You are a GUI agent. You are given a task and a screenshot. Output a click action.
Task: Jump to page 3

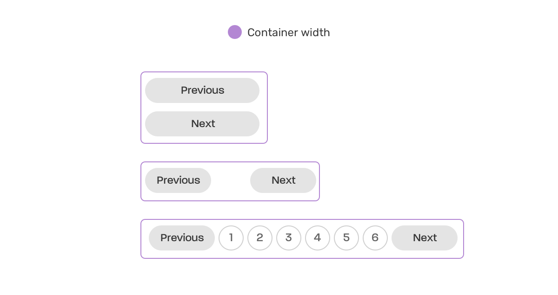click(x=289, y=238)
